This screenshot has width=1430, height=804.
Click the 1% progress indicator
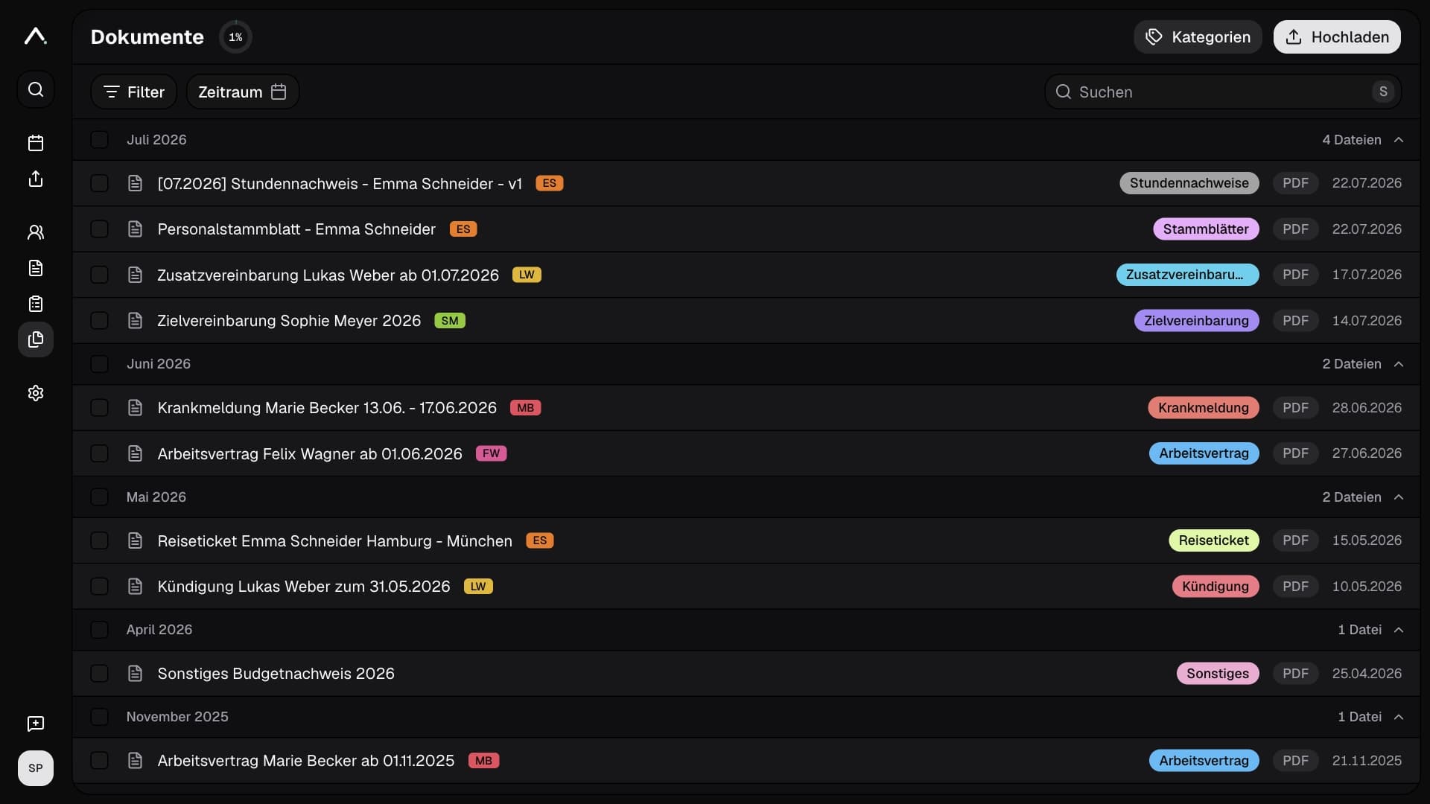click(x=235, y=36)
